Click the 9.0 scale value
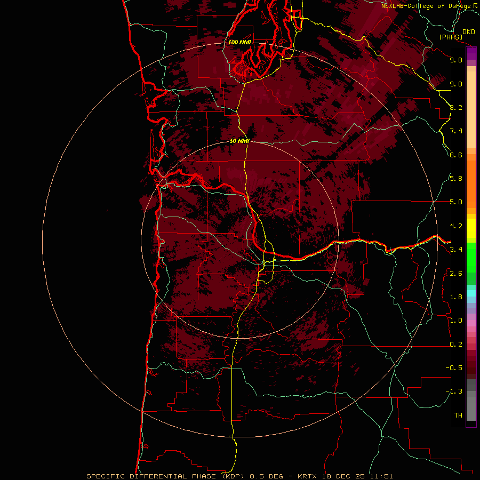Image resolution: width=480 pixels, height=480 pixels. pyautogui.click(x=456, y=84)
